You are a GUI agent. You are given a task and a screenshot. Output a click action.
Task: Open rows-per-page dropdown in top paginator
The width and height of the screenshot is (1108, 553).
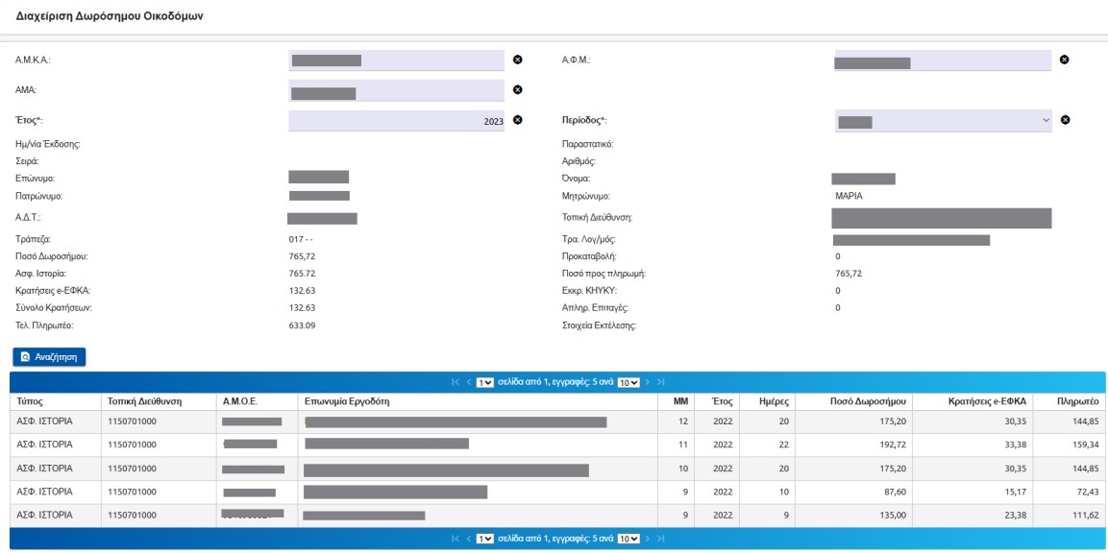point(628,382)
